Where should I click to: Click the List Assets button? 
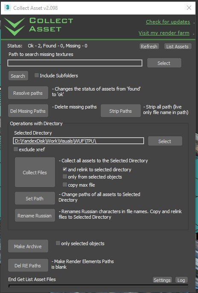[x=178, y=46]
